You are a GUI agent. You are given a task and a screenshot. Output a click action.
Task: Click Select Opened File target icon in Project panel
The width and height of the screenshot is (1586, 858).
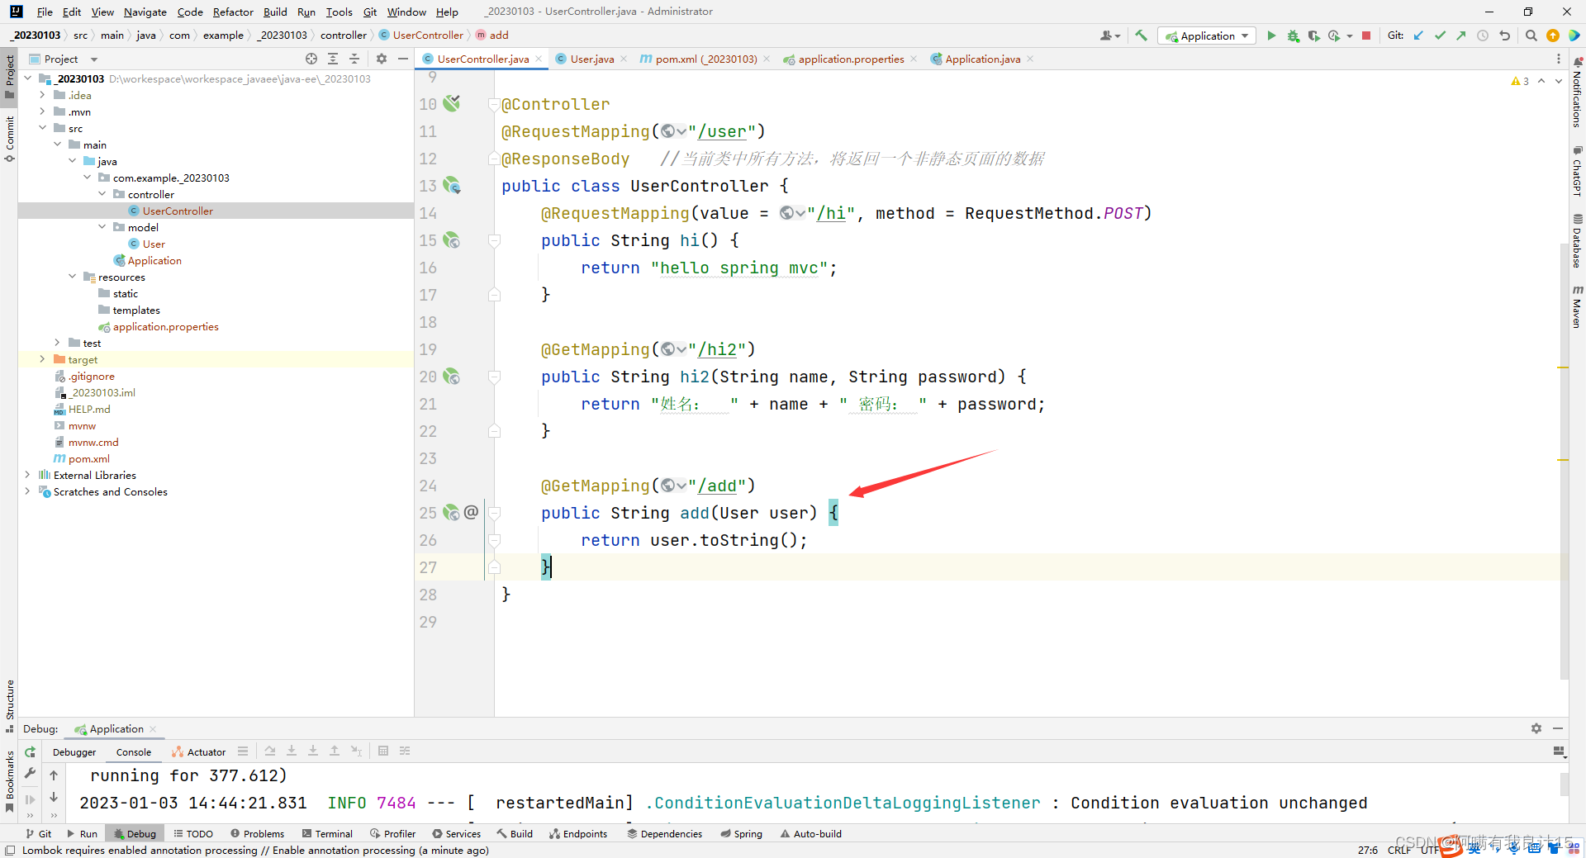coord(311,59)
